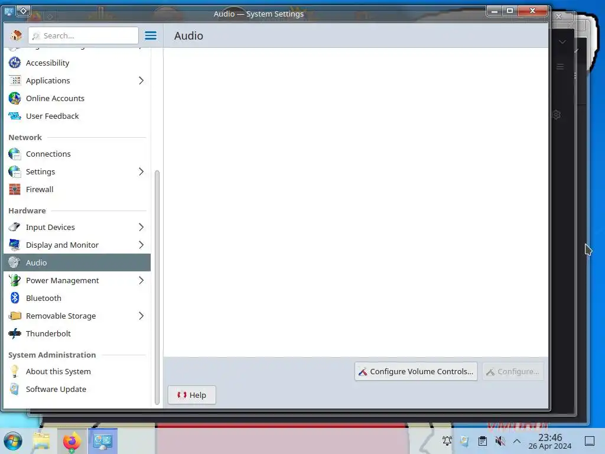Select Accessibility in the sidebar
Screen dimensions: 605x454
point(77,63)
